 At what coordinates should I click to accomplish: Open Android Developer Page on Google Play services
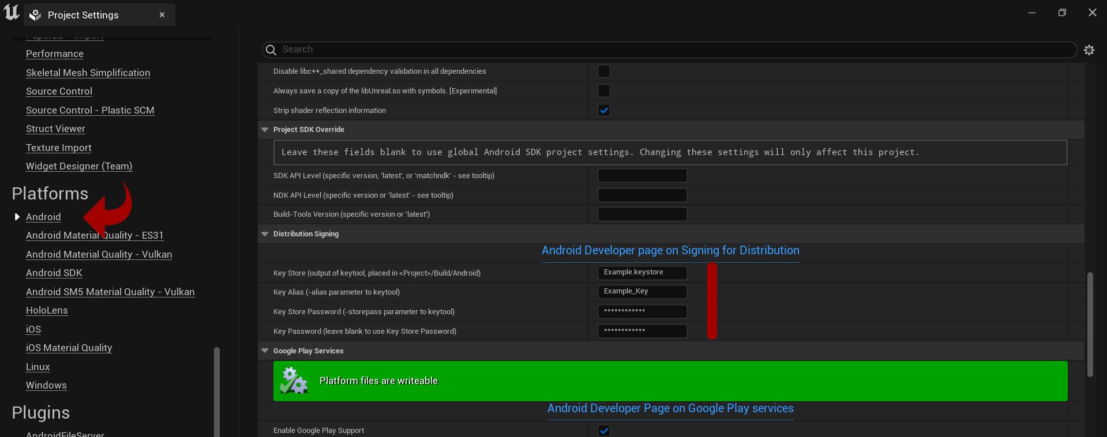(x=670, y=408)
